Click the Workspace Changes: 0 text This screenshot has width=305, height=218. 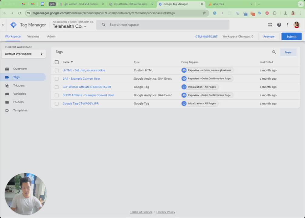(238, 37)
